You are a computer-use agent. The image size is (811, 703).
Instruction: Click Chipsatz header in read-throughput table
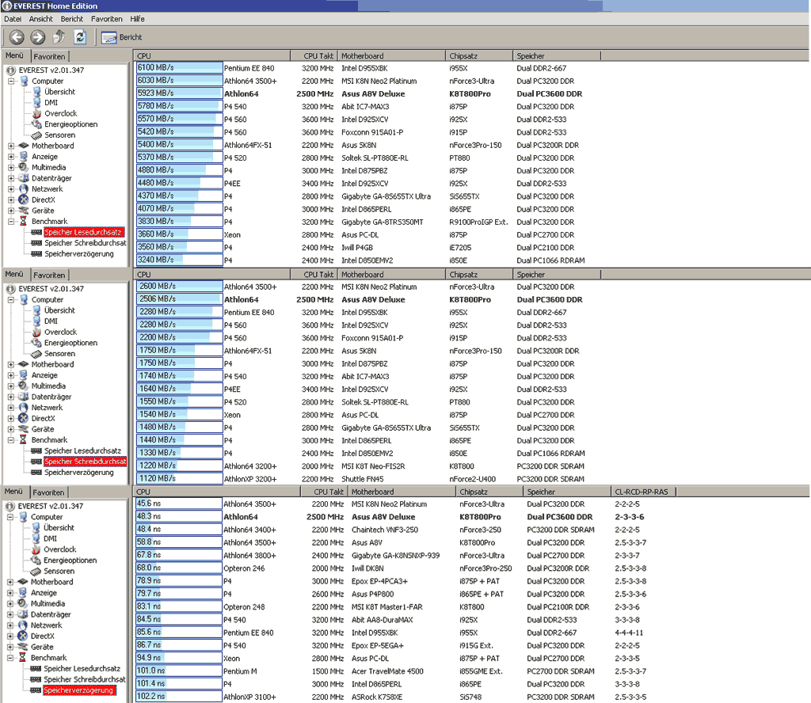tap(479, 56)
